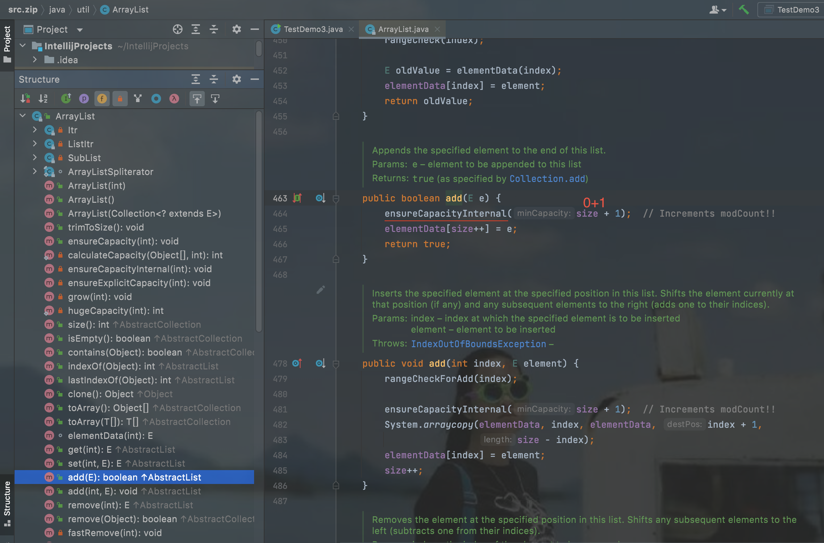
Task: Toggle Show non-public members lock filter
Action: pyautogui.click(x=120, y=99)
